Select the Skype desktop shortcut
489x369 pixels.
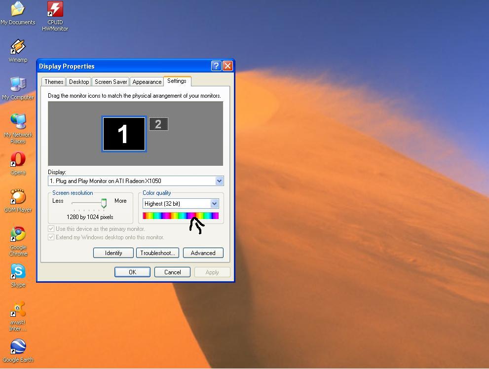tap(18, 275)
